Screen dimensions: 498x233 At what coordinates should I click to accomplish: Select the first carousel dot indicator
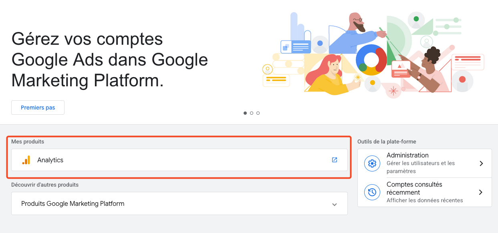245,113
